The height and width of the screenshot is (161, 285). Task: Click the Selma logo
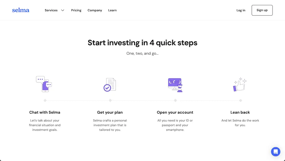pyautogui.click(x=21, y=10)
